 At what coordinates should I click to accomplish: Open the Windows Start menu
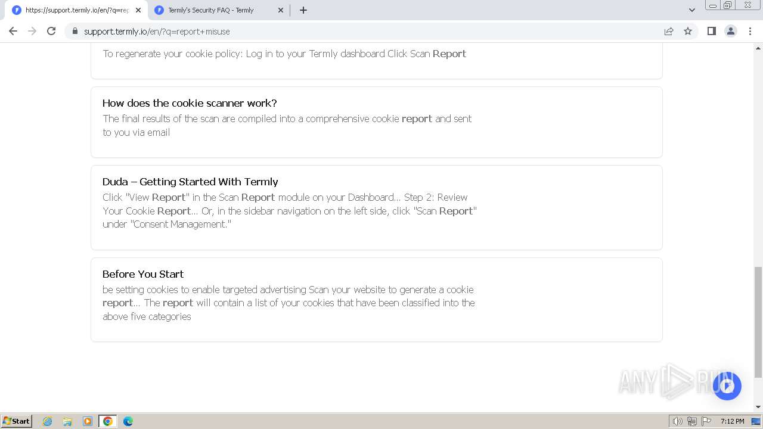point(16,421)
